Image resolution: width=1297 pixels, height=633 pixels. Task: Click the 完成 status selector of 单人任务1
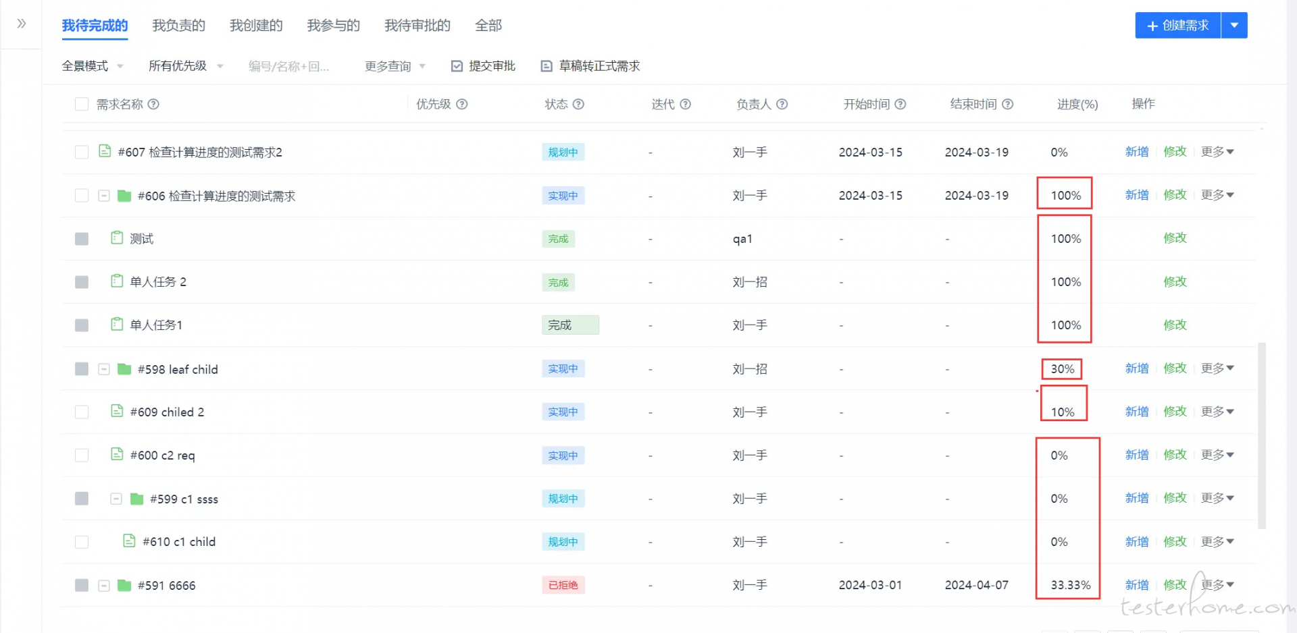tap(570, 325)
